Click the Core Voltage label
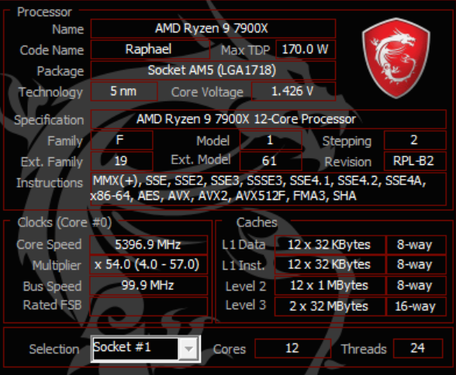 click(x=207, y=92)
